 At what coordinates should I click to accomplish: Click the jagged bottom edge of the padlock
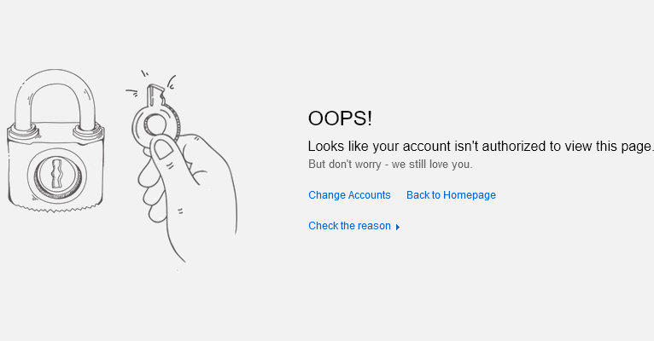point(55,208)
